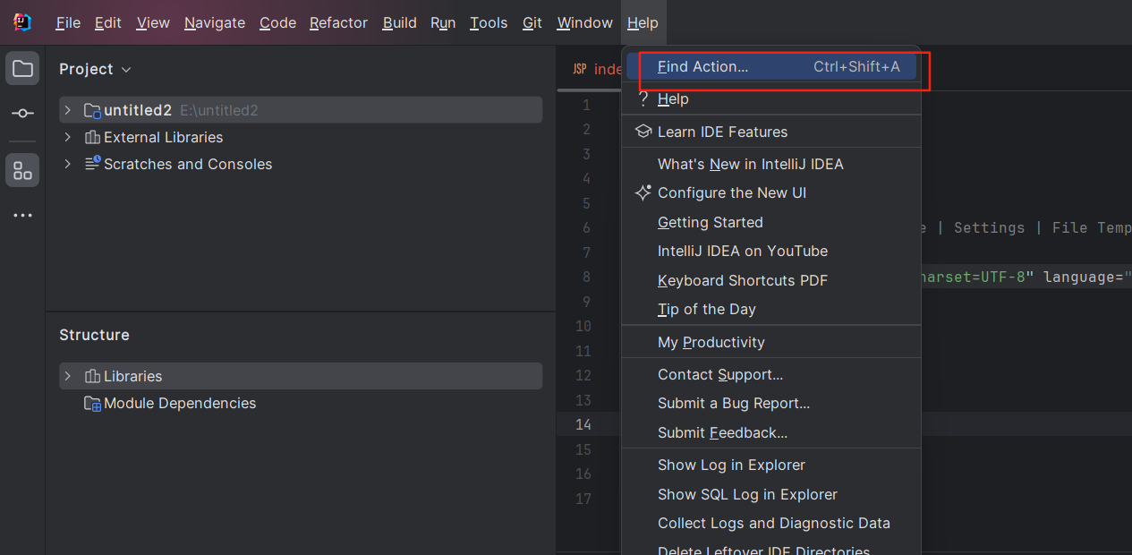Open the Tools menu
This screenshot has height=555, width=1132.
(x=489, y=22)
